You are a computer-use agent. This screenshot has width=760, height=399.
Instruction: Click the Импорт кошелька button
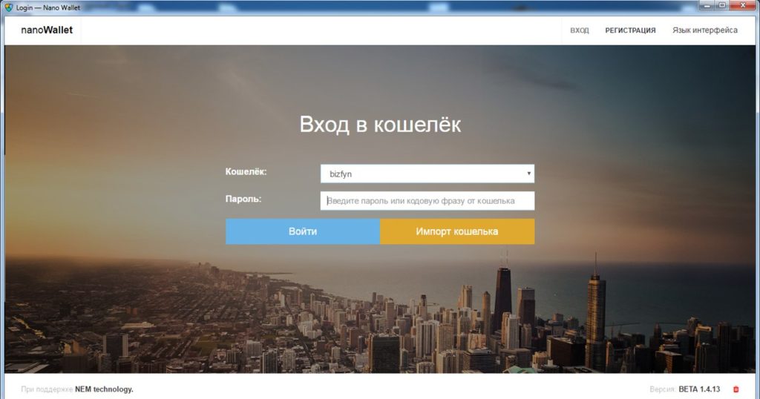(x=456, y=231)
